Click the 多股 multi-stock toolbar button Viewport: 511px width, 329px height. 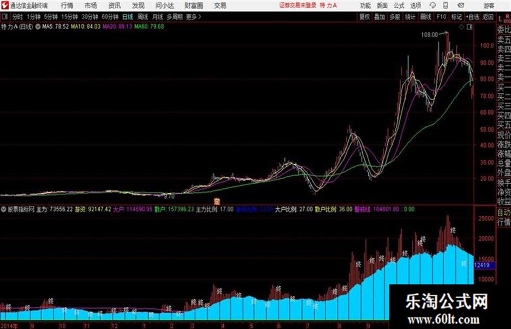point(395,17)
